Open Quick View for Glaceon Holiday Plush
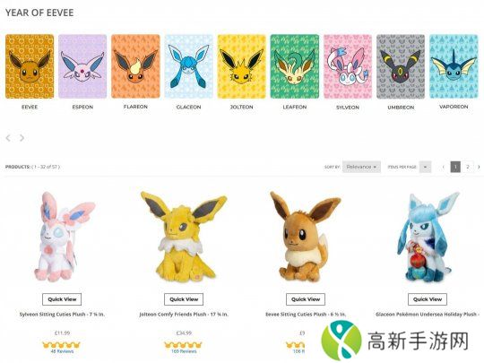Viewport: 484px width, 363px height. tap(428, 299)
